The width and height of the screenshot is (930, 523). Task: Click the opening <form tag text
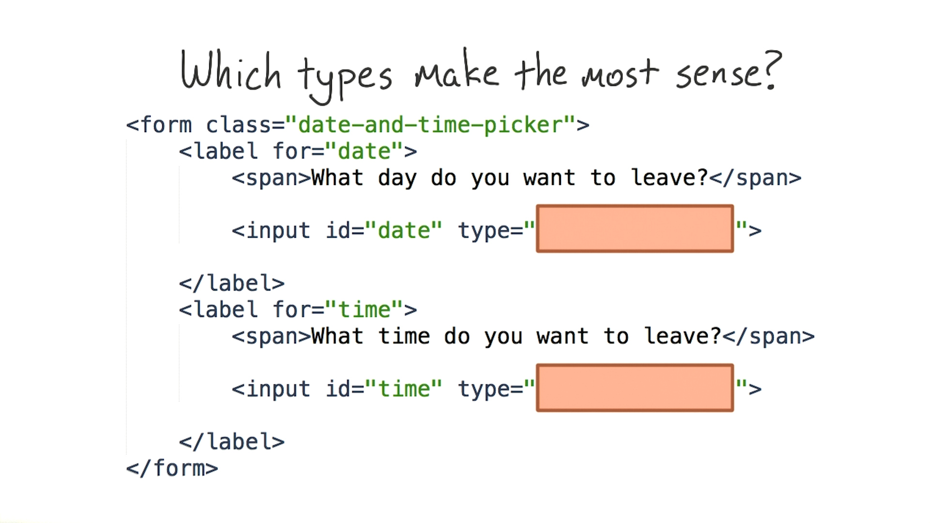point(159,125)
